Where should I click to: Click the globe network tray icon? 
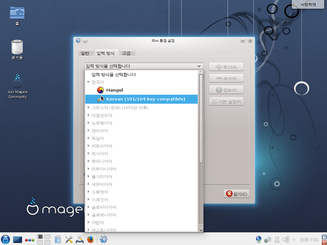click(x=259, y=239)
